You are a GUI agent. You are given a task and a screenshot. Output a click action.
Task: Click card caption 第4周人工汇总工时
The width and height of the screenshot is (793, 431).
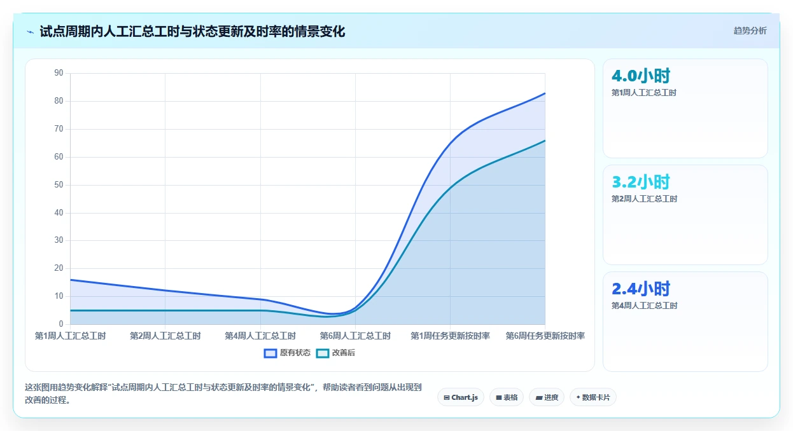pos(644,306)
